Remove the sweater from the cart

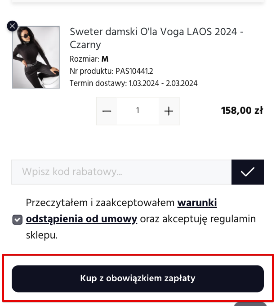[13, 26]
